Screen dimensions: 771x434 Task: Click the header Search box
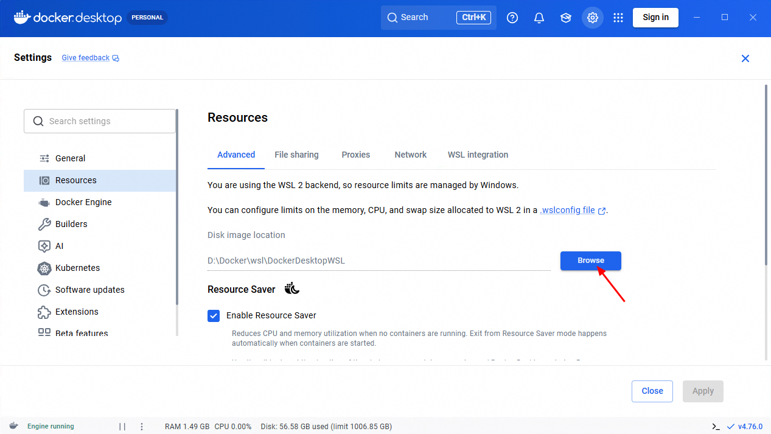[x=439, y=18]
